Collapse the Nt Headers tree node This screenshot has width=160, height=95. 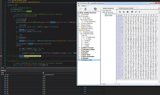click(x=80, y=16)
